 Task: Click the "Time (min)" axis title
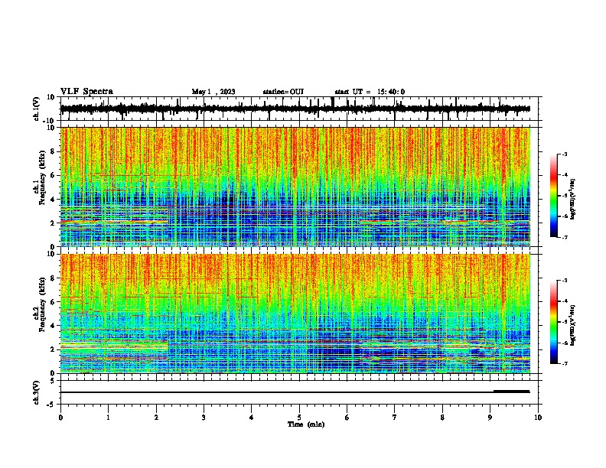pyautogui.click(x=306, y=424)
